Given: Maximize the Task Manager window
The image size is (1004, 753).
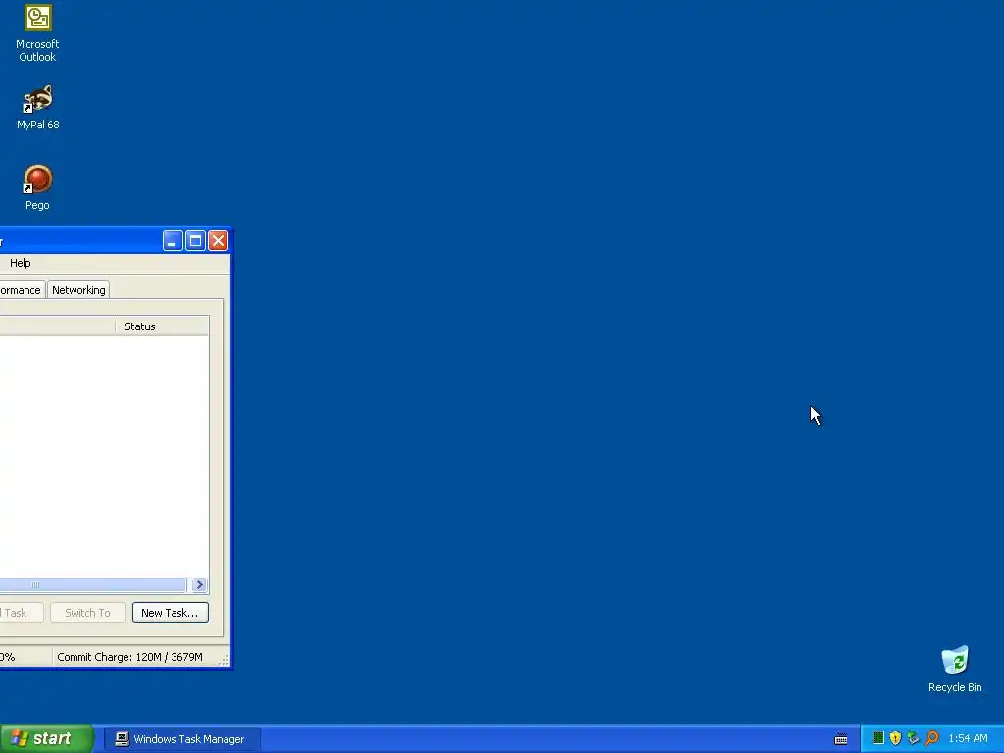Looking at the screenshot, I should 195,241.
